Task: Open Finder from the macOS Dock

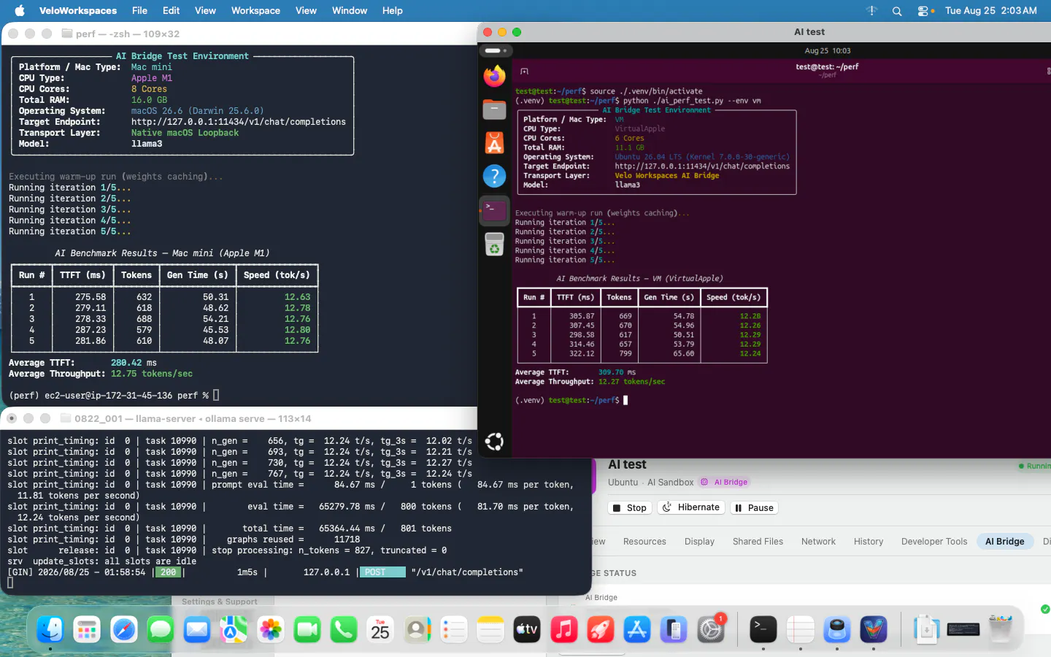Action: click(x=50, y=629)
